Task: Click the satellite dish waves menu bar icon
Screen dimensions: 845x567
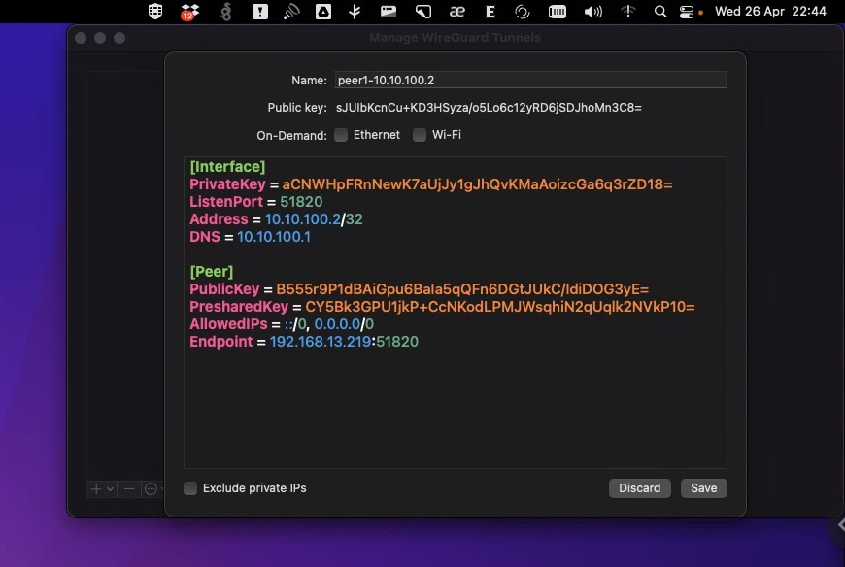Action: pos(291,12)
